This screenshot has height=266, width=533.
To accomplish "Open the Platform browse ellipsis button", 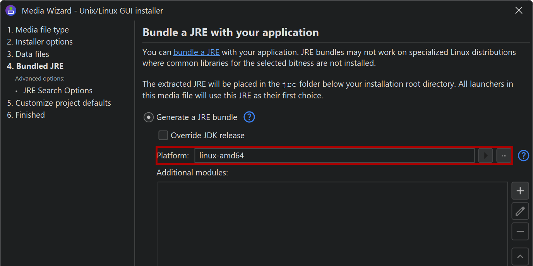I will pyautogui.click(x=504, y=156).
